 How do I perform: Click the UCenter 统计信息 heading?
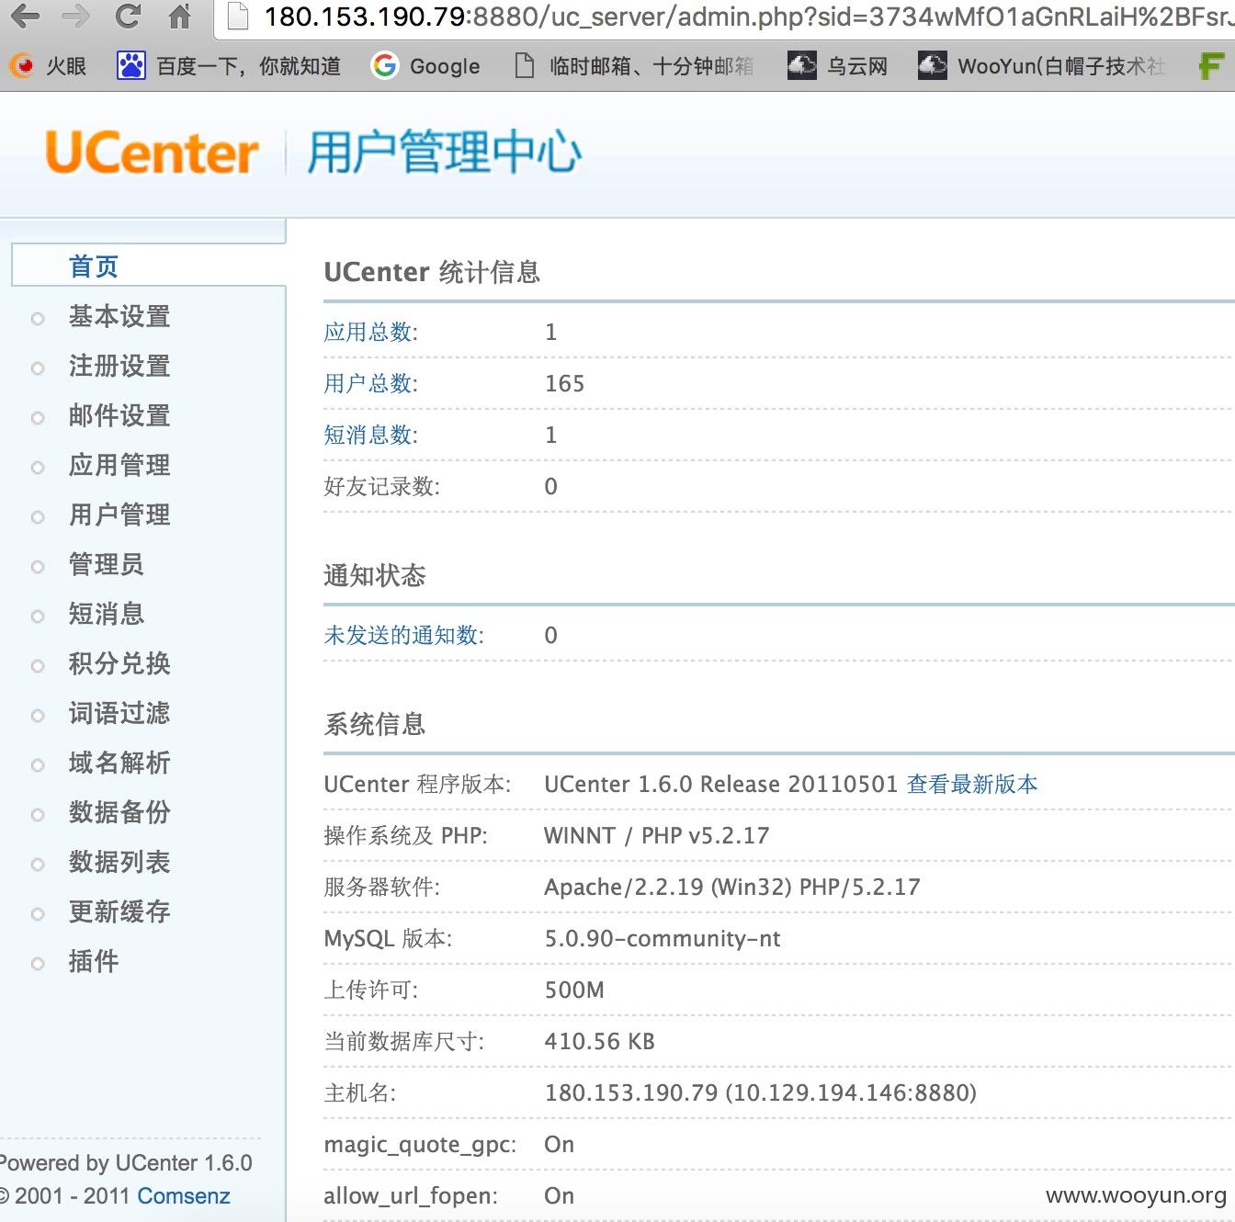[x=432, y=272]
